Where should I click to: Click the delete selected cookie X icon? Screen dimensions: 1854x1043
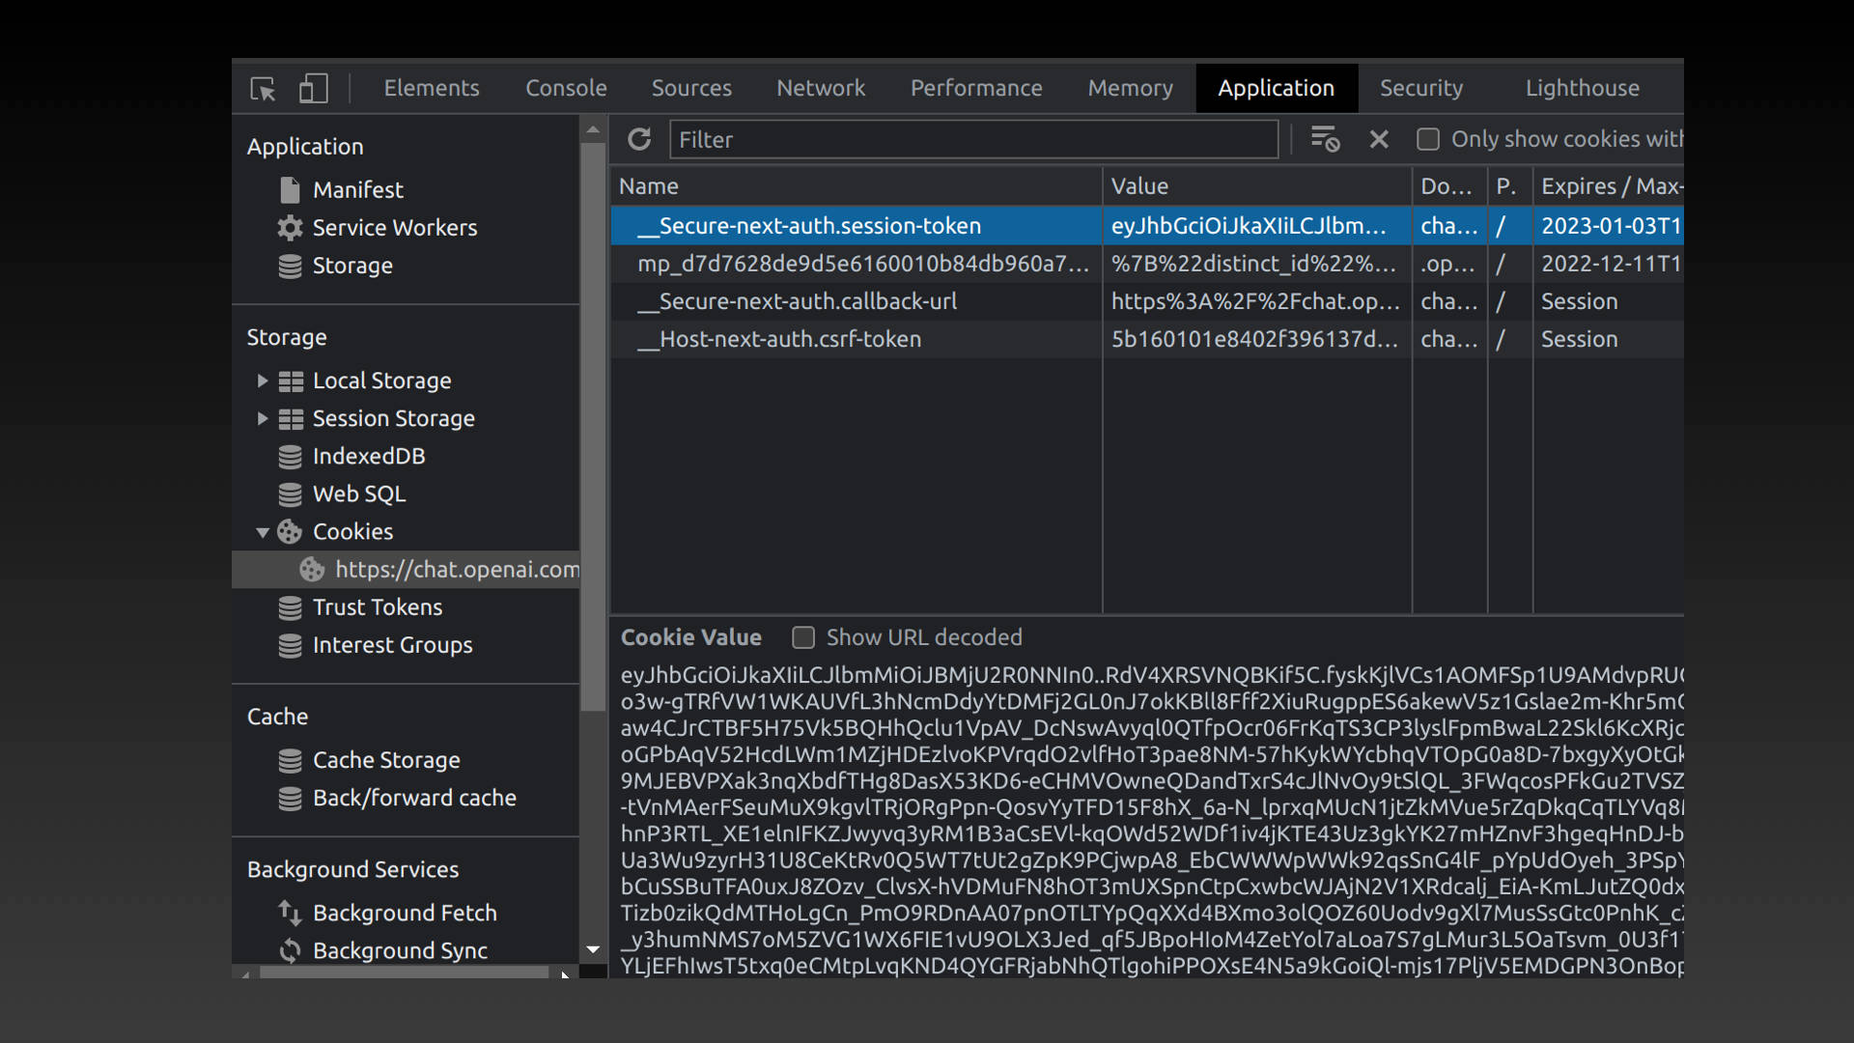point(1379,140)
